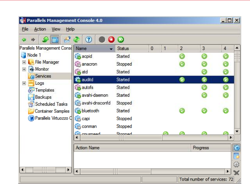Click the Backups floppy disk icon

(x=31, y=97)
